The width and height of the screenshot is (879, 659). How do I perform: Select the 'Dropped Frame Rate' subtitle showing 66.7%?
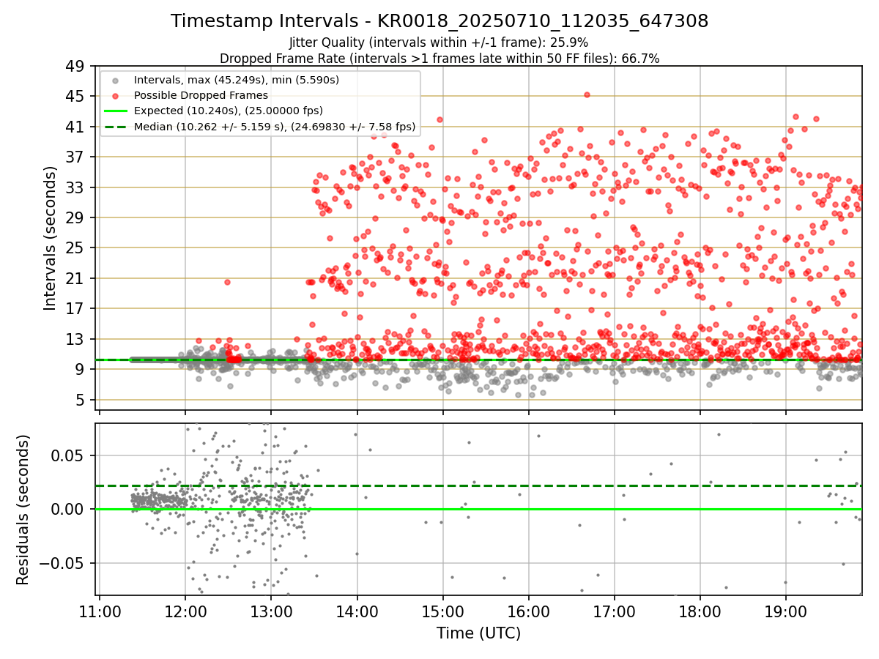[439, 59]
